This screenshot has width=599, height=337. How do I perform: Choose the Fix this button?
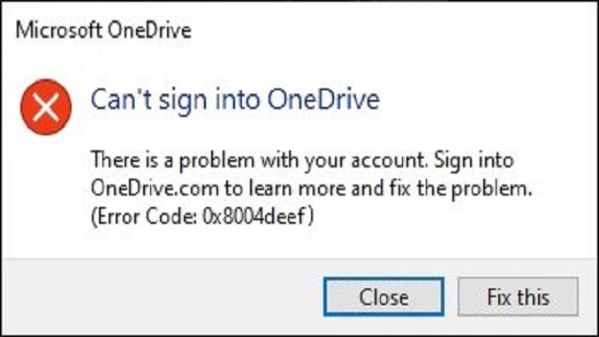(x=518, y=297)
